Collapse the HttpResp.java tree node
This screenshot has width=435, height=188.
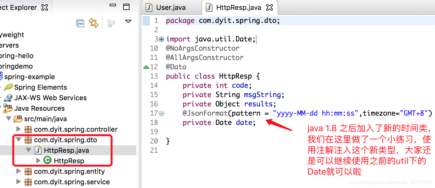[x=29, y=150]
